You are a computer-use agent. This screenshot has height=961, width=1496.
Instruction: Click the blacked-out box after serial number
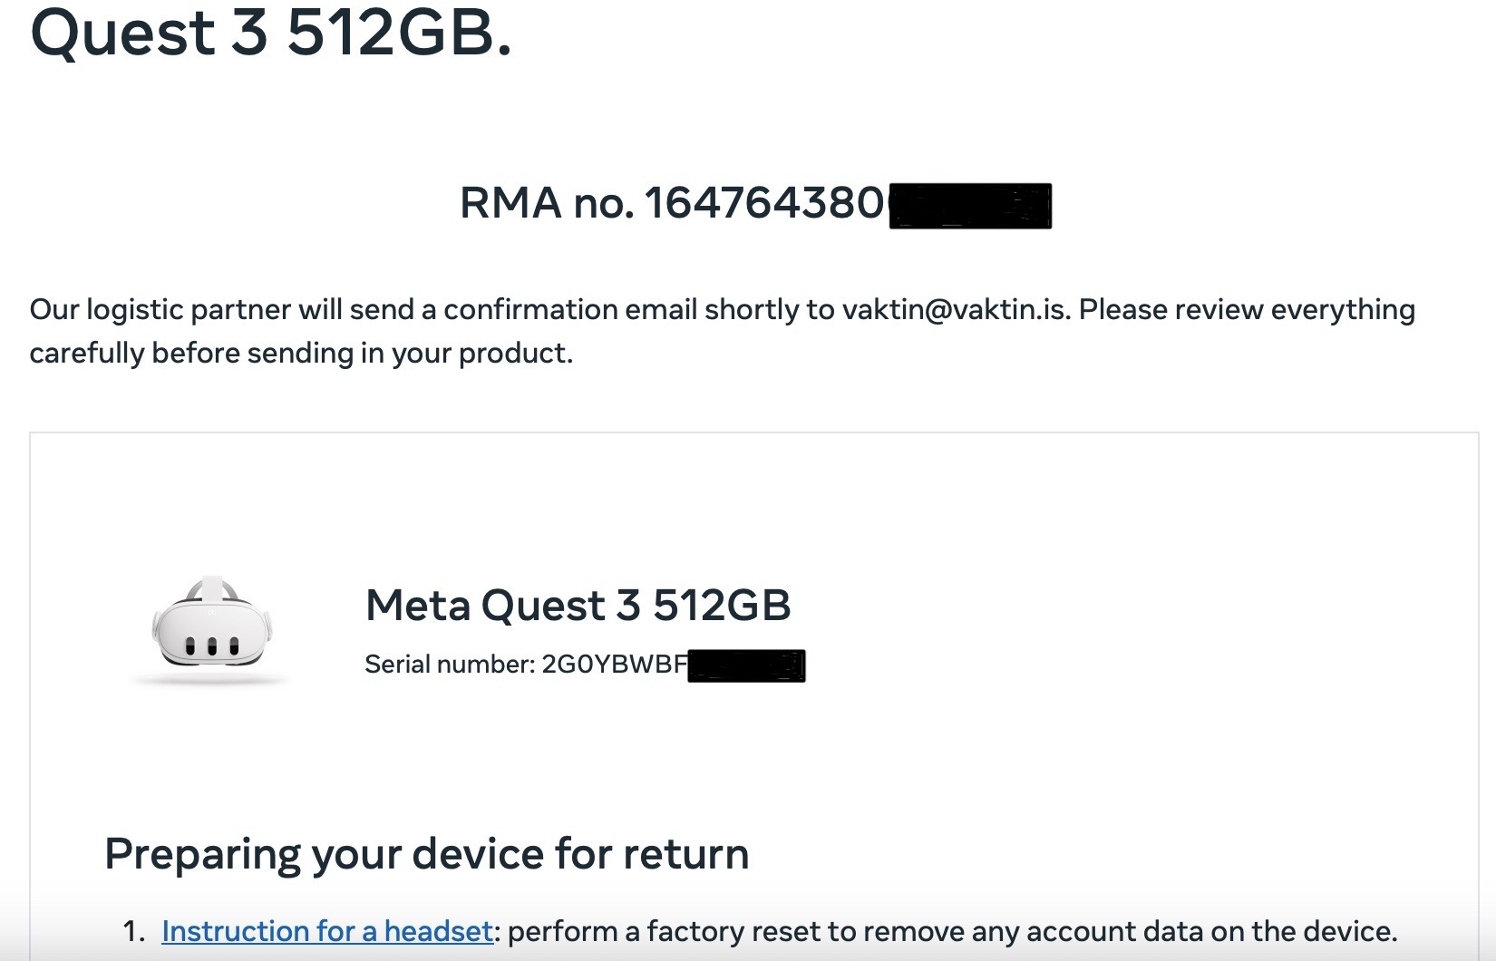click(x=745, y=665)
